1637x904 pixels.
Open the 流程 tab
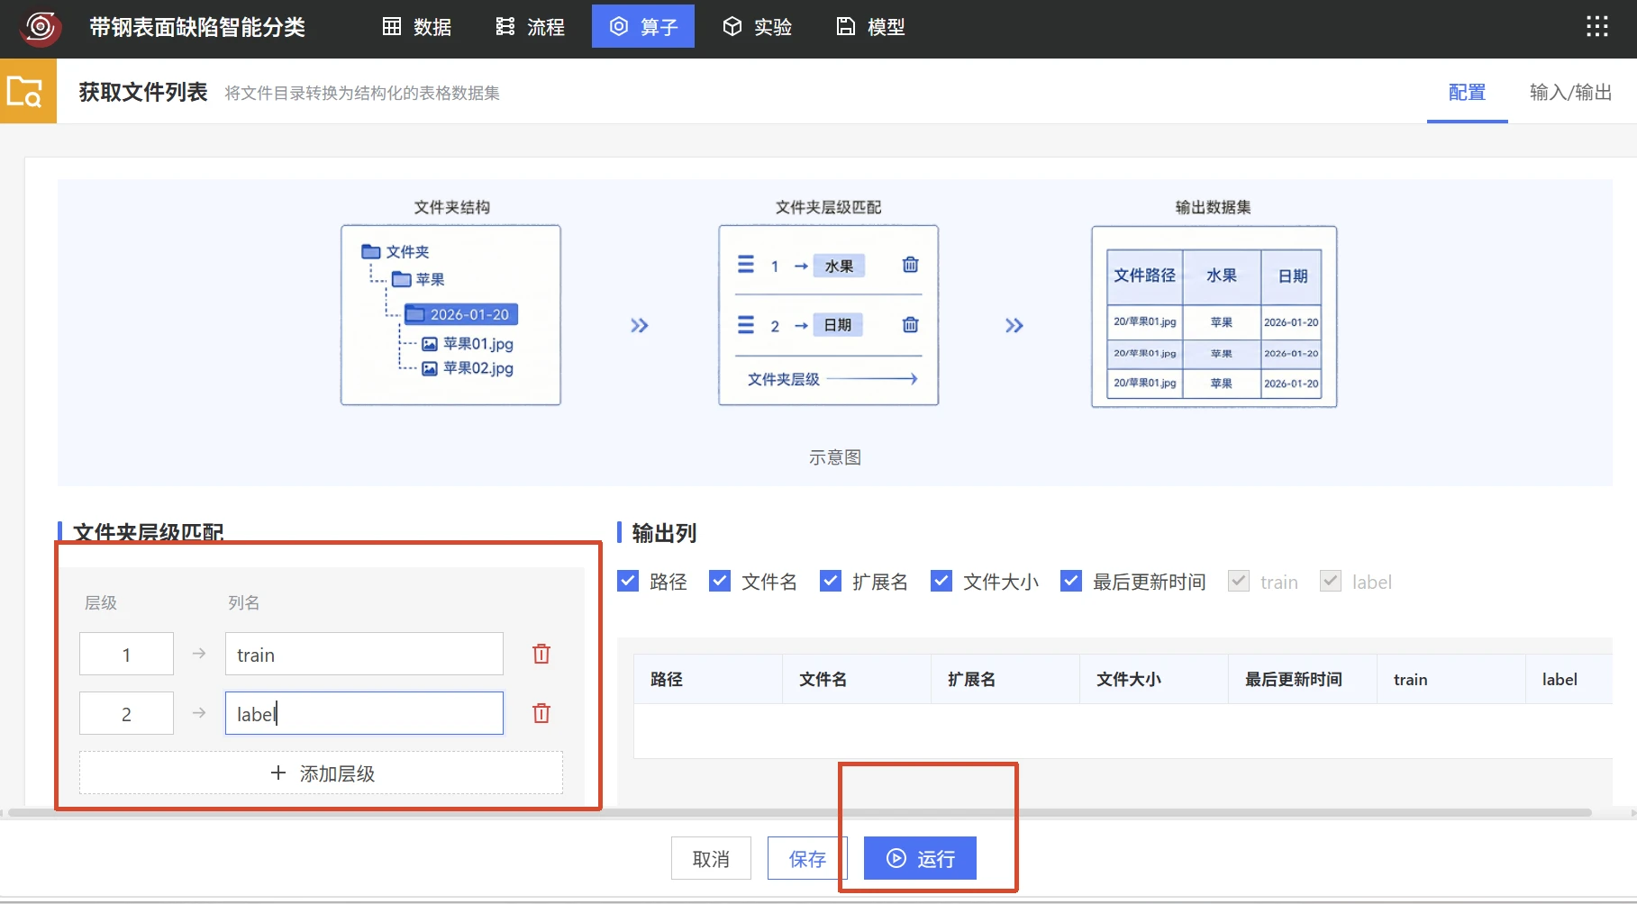531,27
